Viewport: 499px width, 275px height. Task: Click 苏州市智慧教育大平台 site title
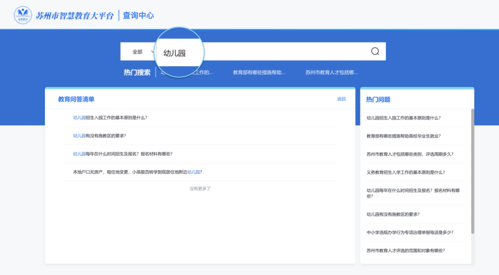pyautogui.click(x=74, y=15)
